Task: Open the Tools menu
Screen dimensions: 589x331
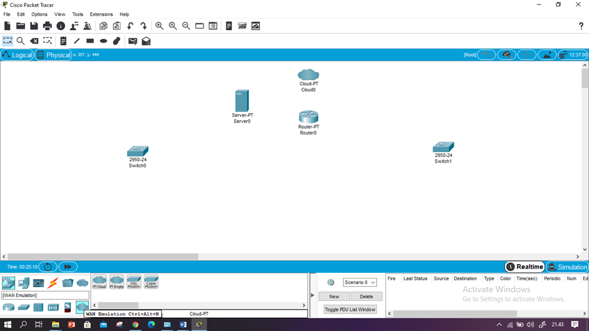Action: (x=77, y=14)
